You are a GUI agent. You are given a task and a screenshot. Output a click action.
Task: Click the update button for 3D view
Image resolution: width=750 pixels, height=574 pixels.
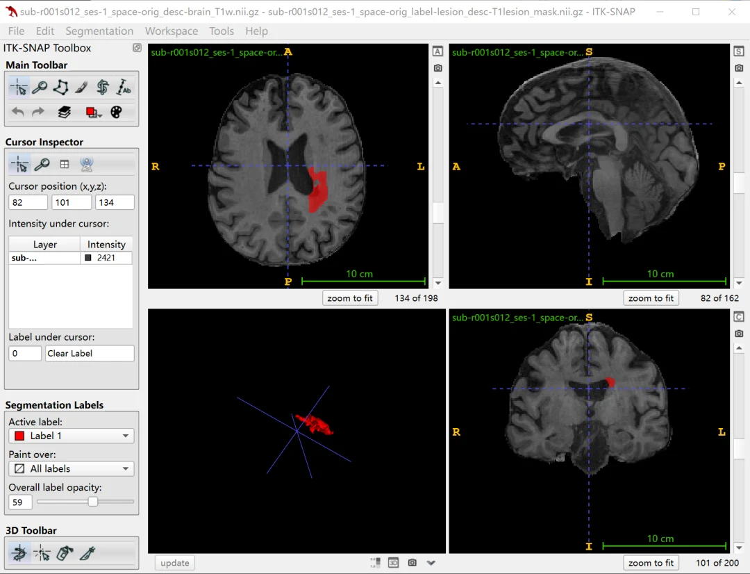(175, 563)
